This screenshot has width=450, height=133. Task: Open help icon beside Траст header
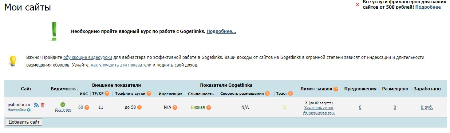(291, 94)
